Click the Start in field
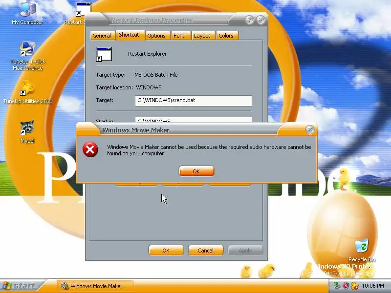The width and height of the screenshot is (391, 293). (194, 120)
